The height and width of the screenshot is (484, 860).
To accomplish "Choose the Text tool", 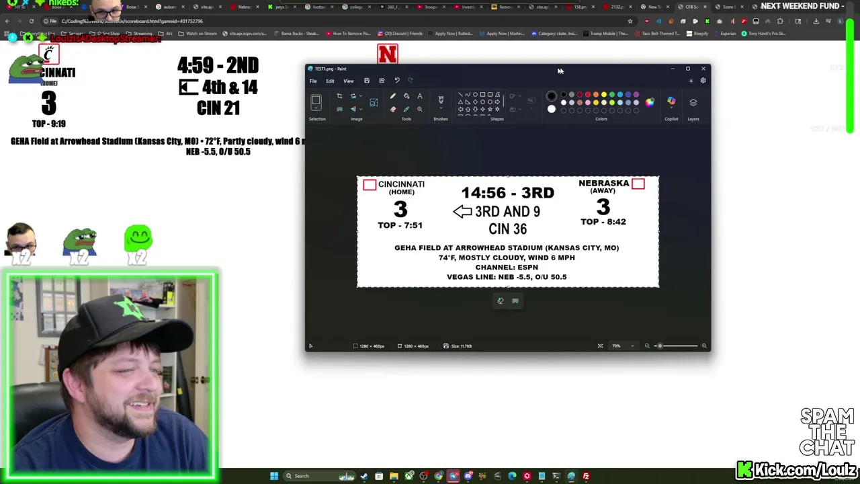I will (420, 96).
